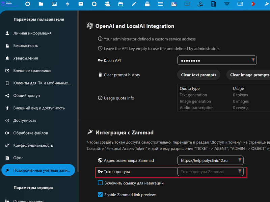This screenshot has height=202, width=270.
Task: Uncheck 'Enable Zammad link previews'
Action: click(x=100, y=195)
